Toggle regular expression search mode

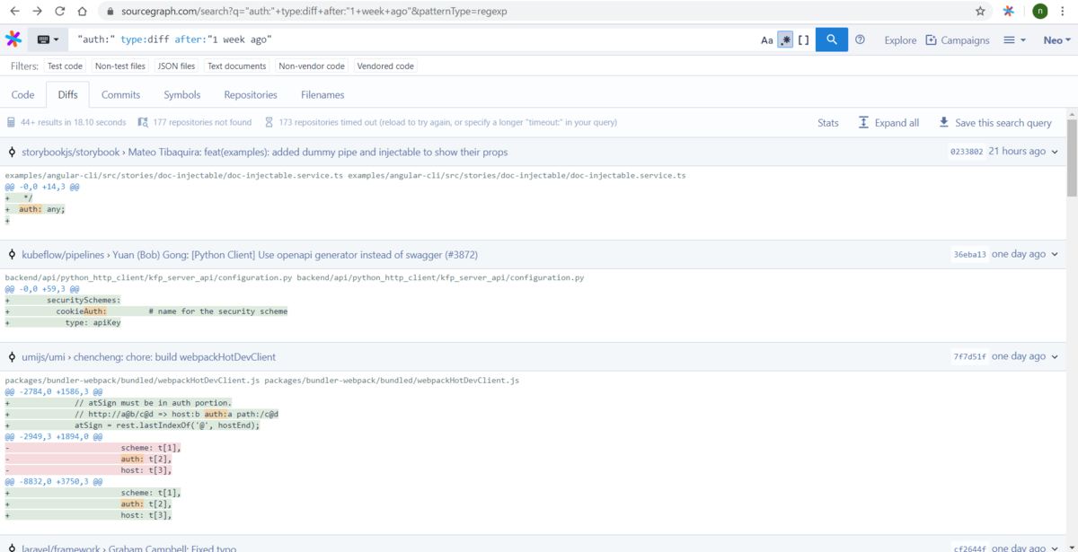[785, 40]
